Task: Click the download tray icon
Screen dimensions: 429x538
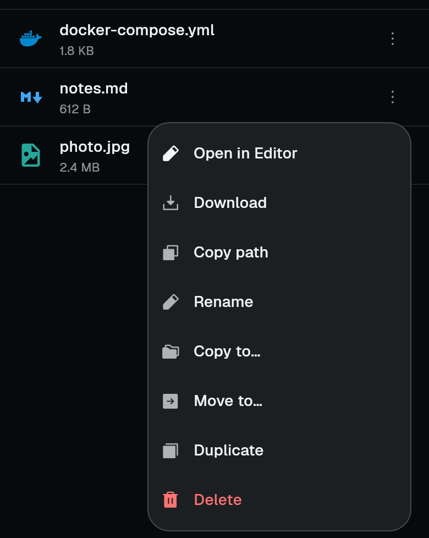Action: point(170,203)
